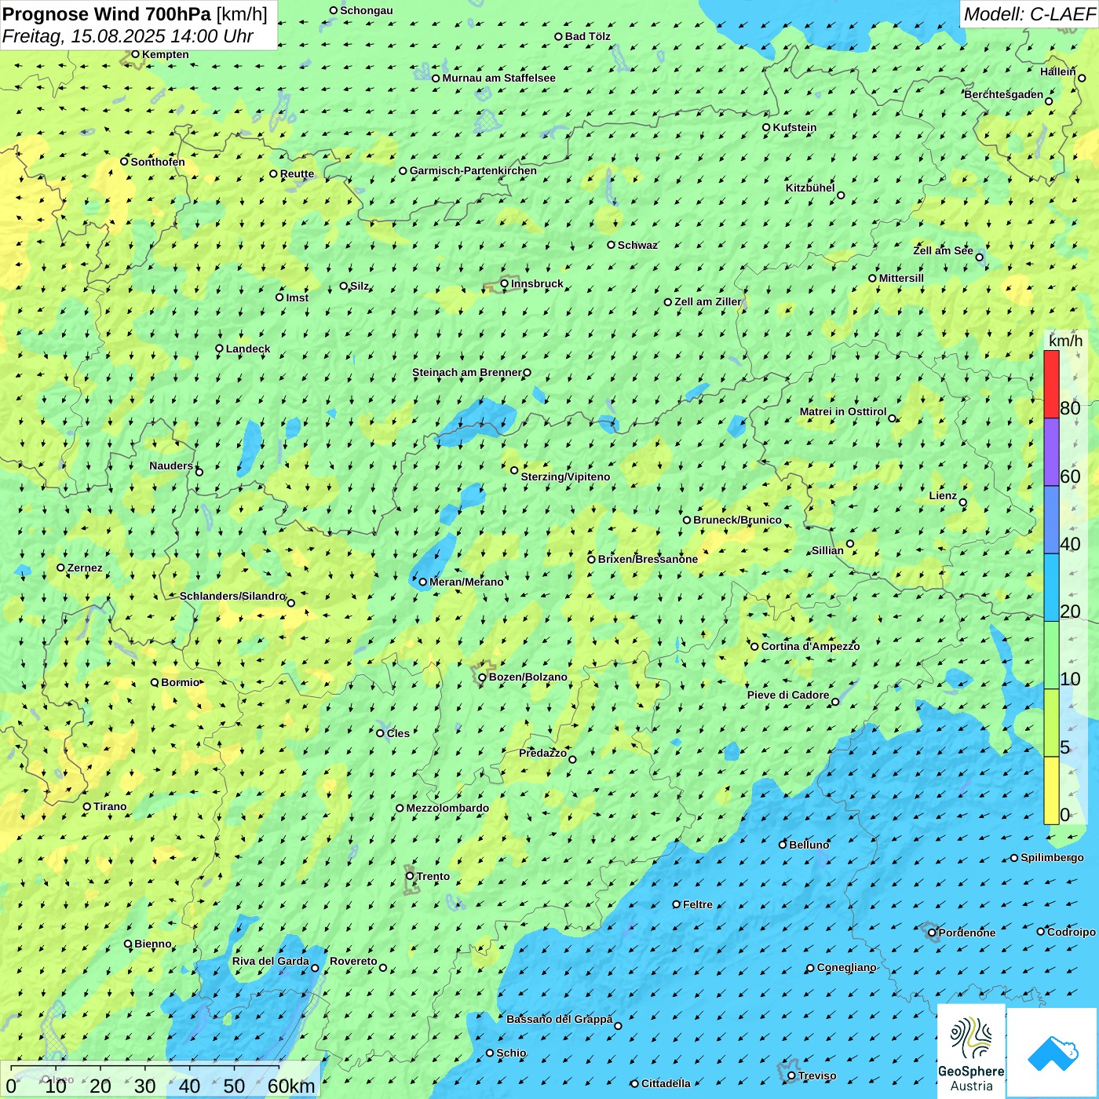Click the Bormio city label

(181, 682)
